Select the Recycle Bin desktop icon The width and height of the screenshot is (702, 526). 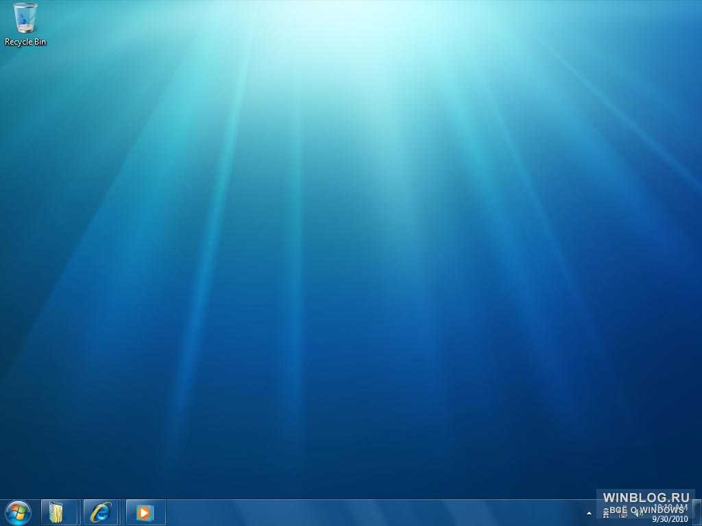click(25, 24)
